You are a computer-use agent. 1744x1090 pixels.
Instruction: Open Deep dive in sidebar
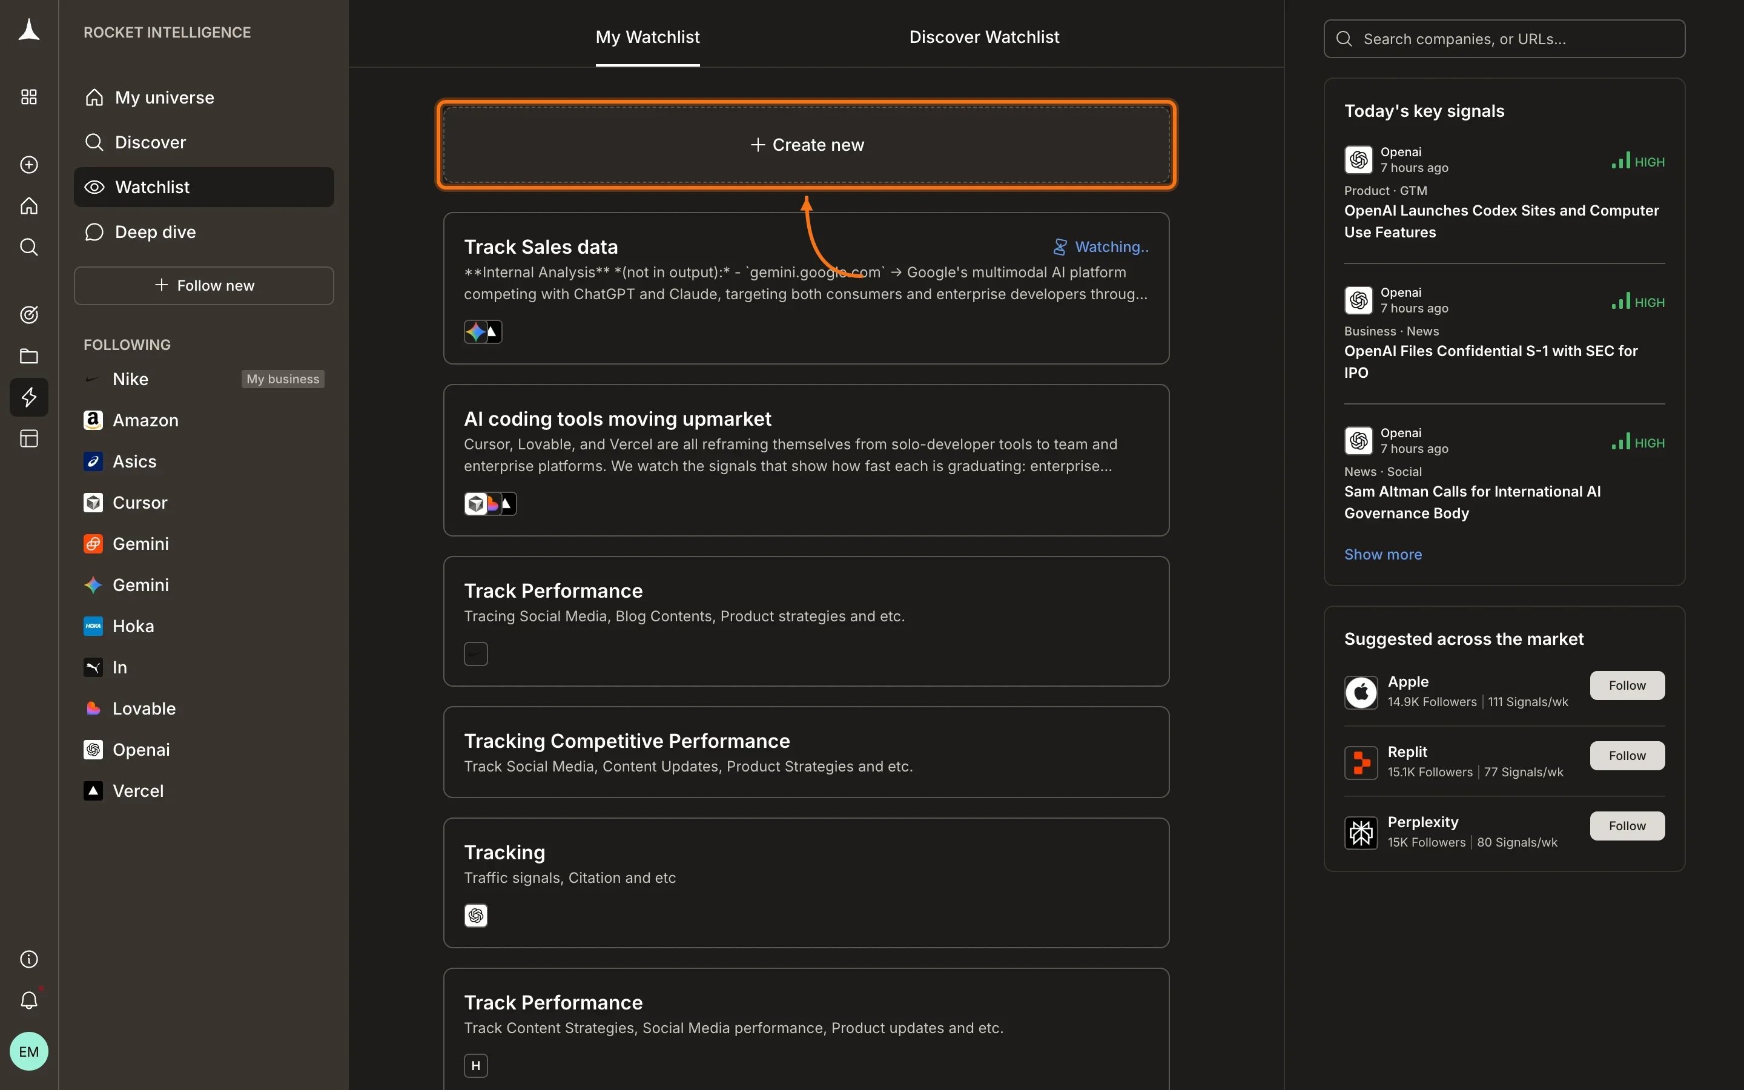pyautogui.click(x=203, y=232)
